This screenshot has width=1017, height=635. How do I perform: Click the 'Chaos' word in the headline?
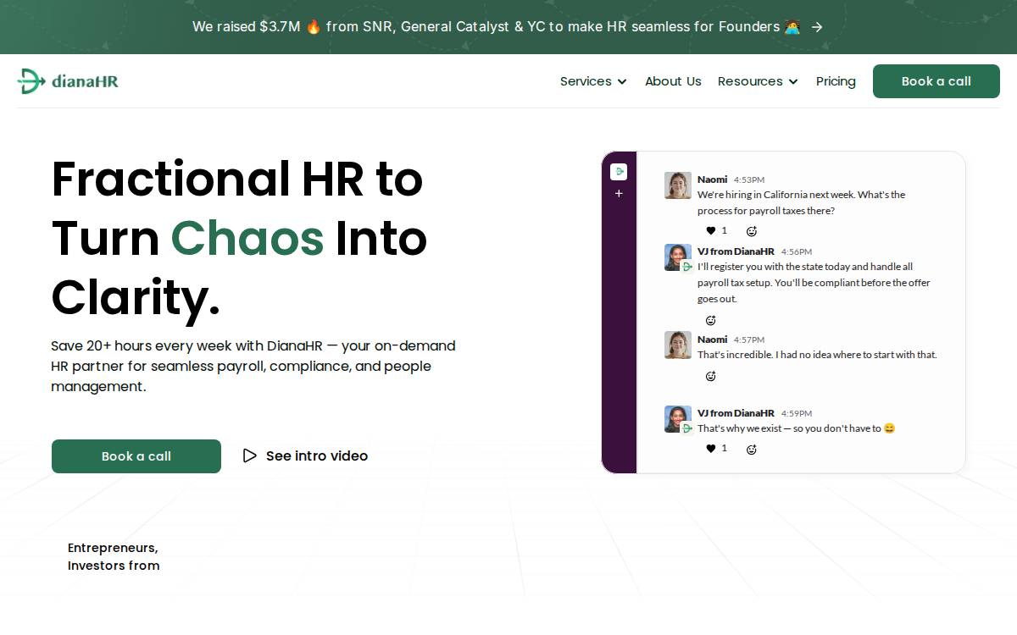point(247,238)
